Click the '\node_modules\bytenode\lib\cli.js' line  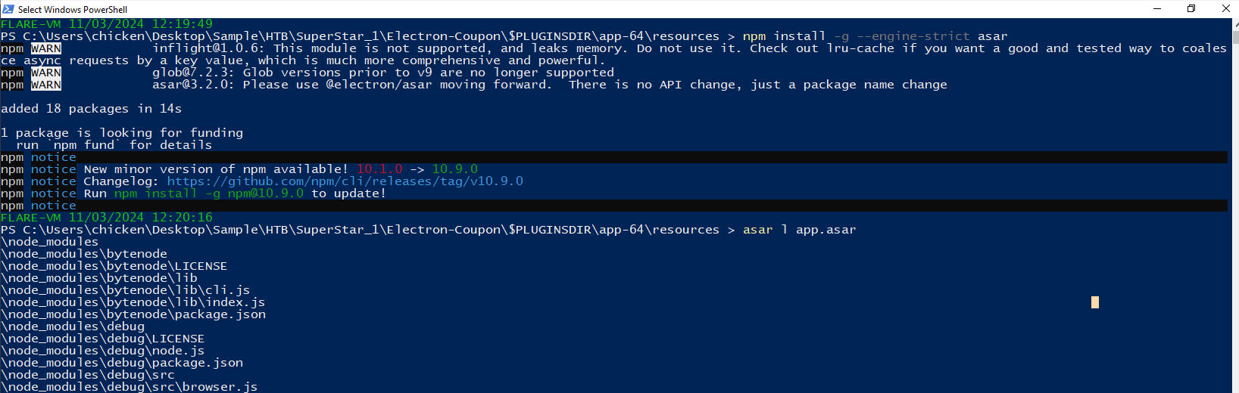pyautogui.click(x=126, y=290)
